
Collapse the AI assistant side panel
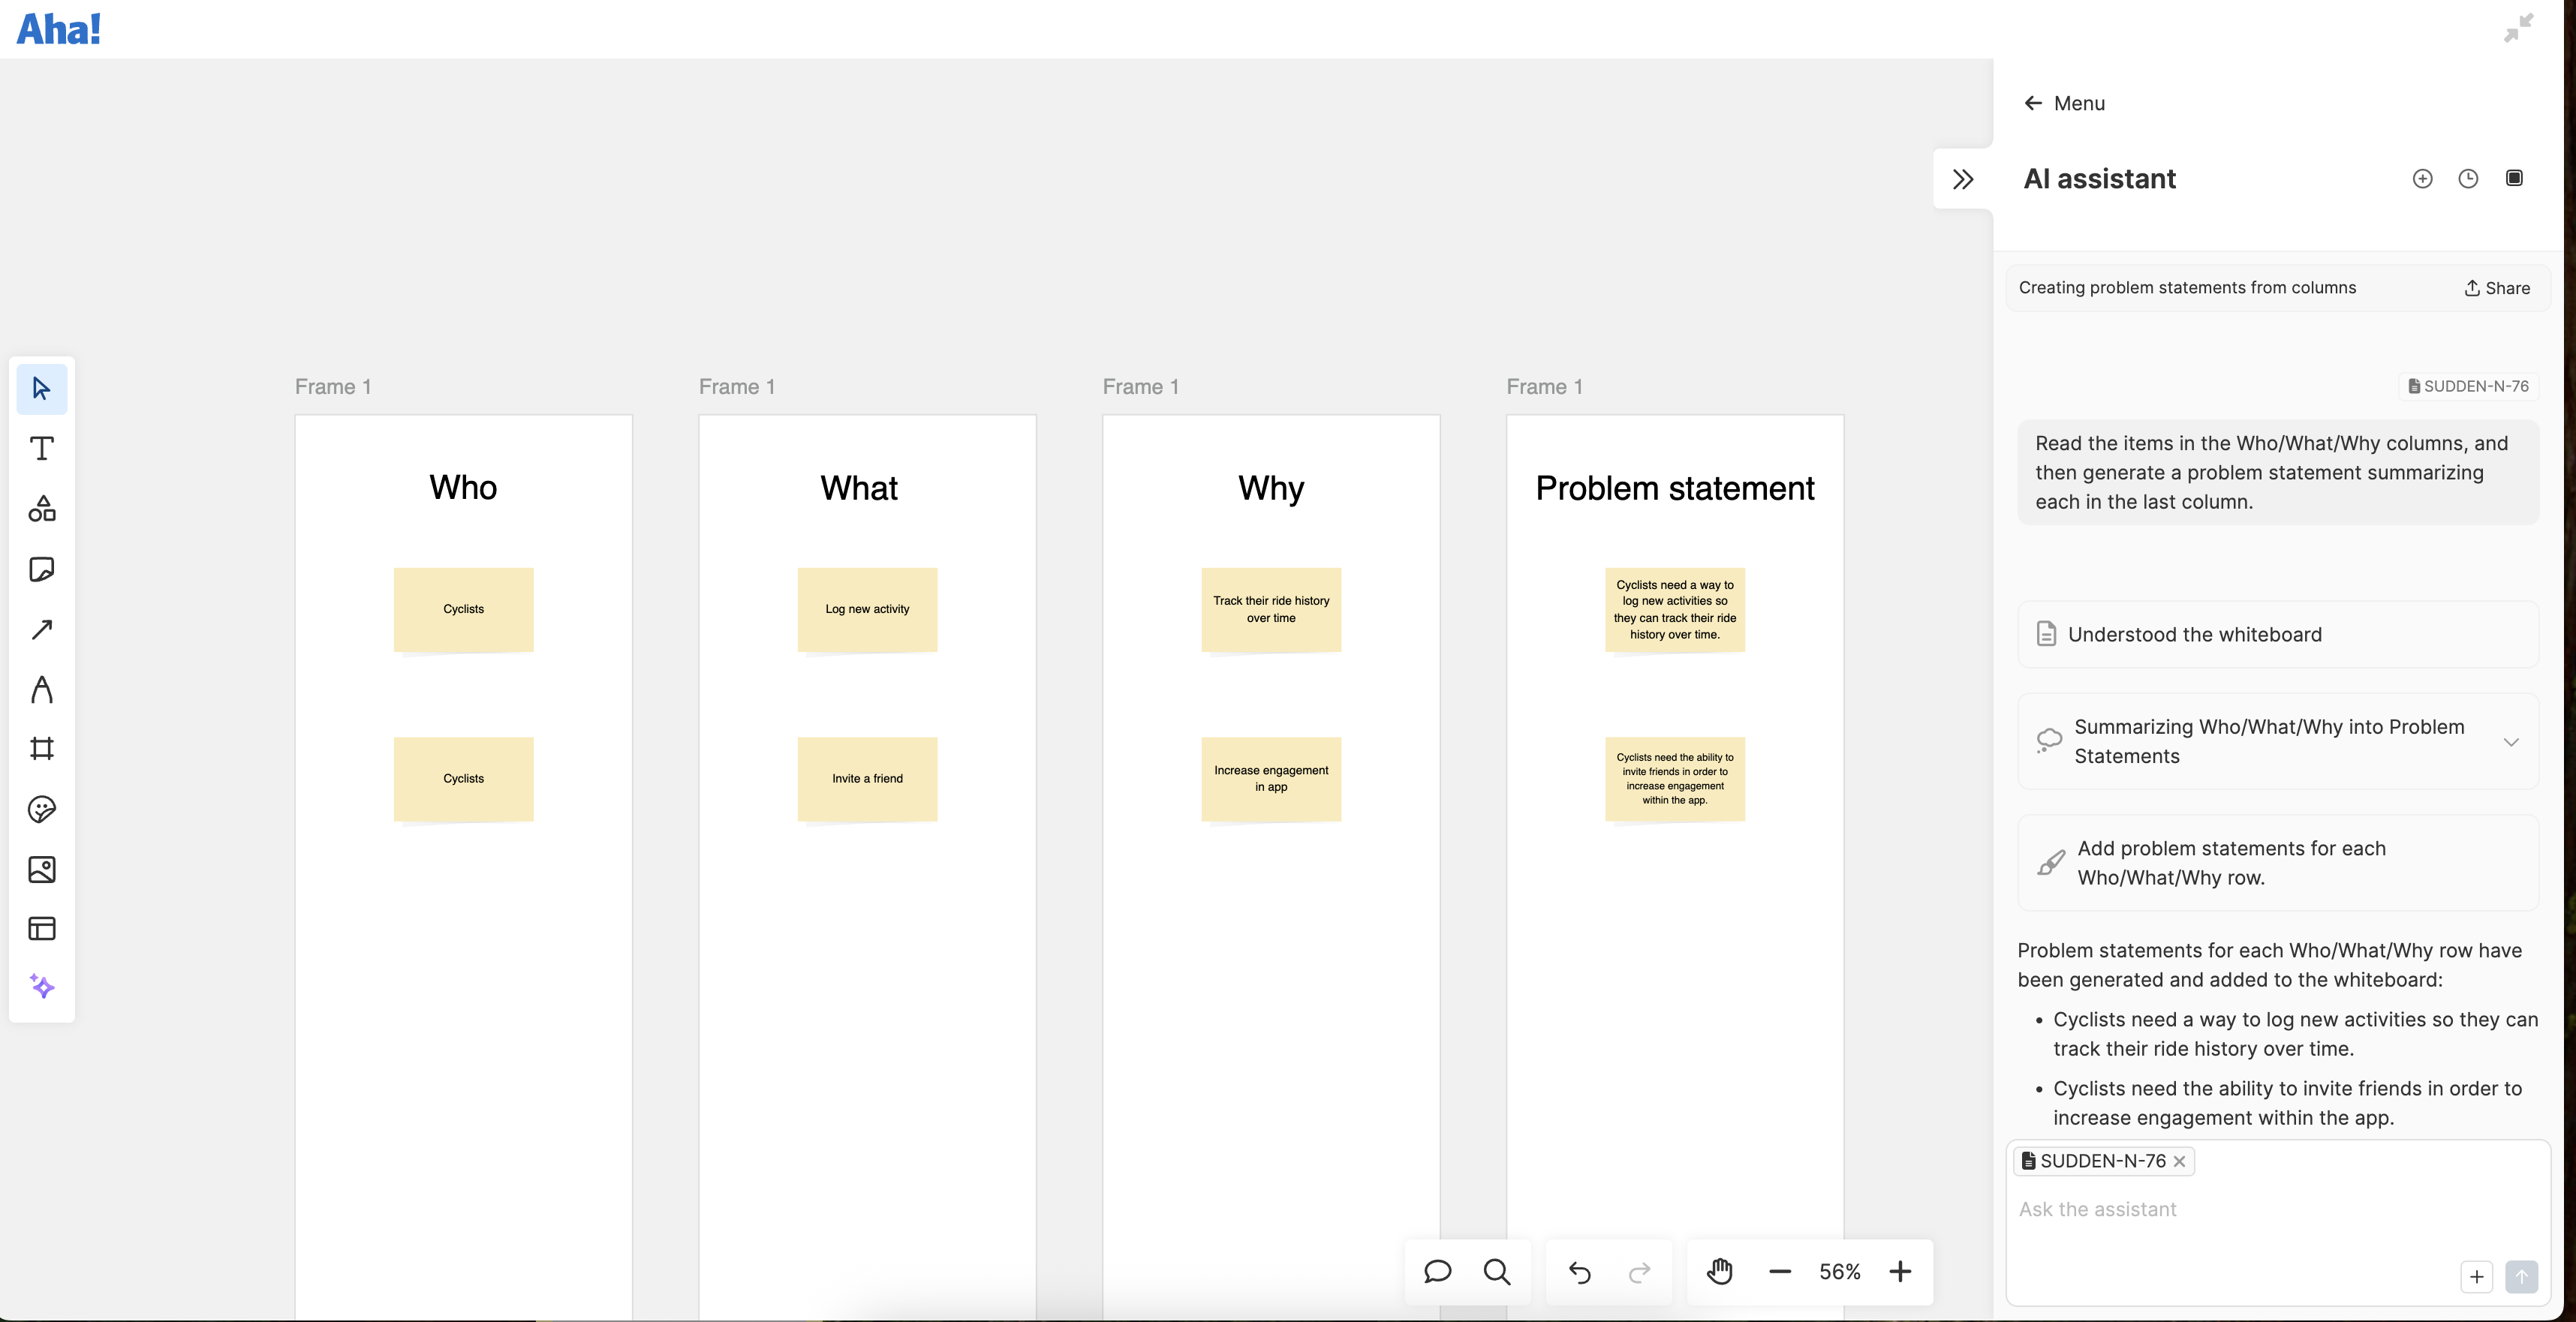click(1963, 179)
